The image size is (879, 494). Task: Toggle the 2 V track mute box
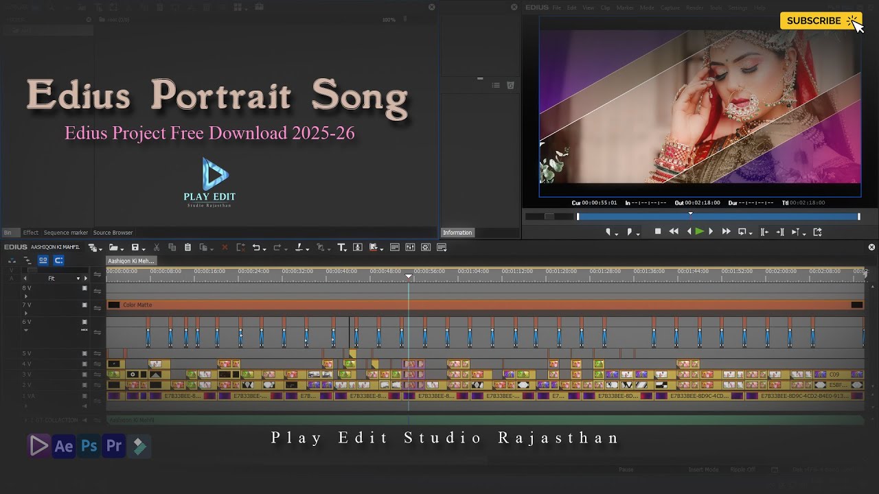[x=84, y=386]
